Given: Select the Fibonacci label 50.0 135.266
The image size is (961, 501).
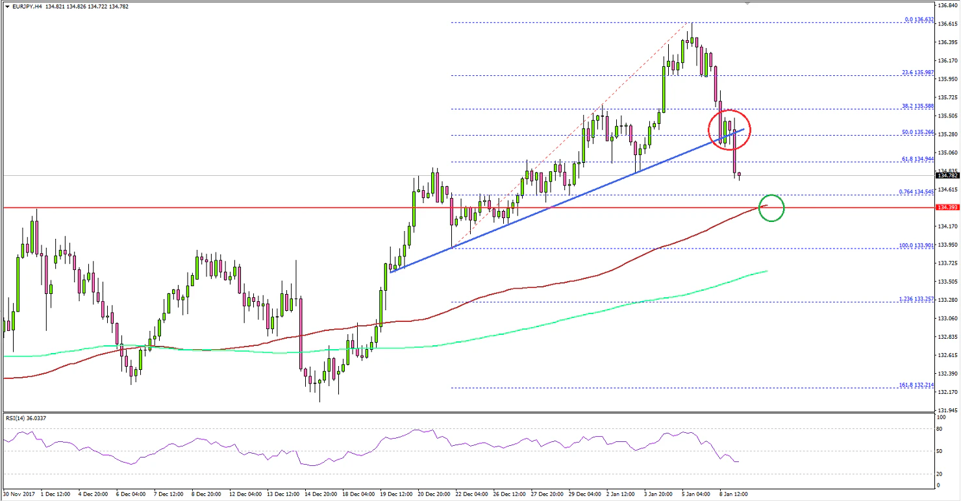Looking at the screenshot, I should (919, 132).
